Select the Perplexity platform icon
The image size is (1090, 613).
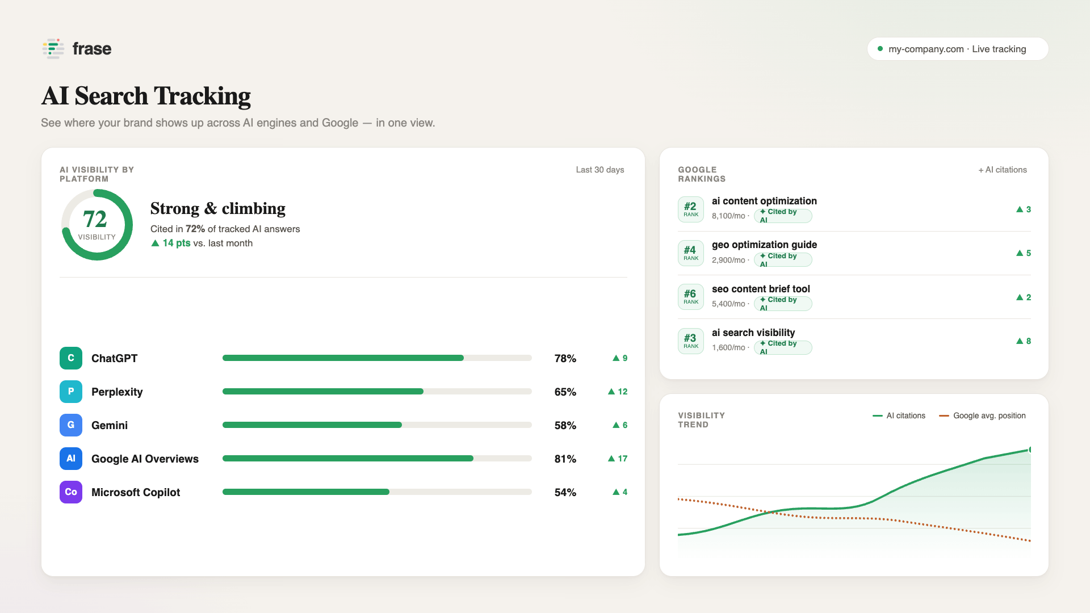71,392
